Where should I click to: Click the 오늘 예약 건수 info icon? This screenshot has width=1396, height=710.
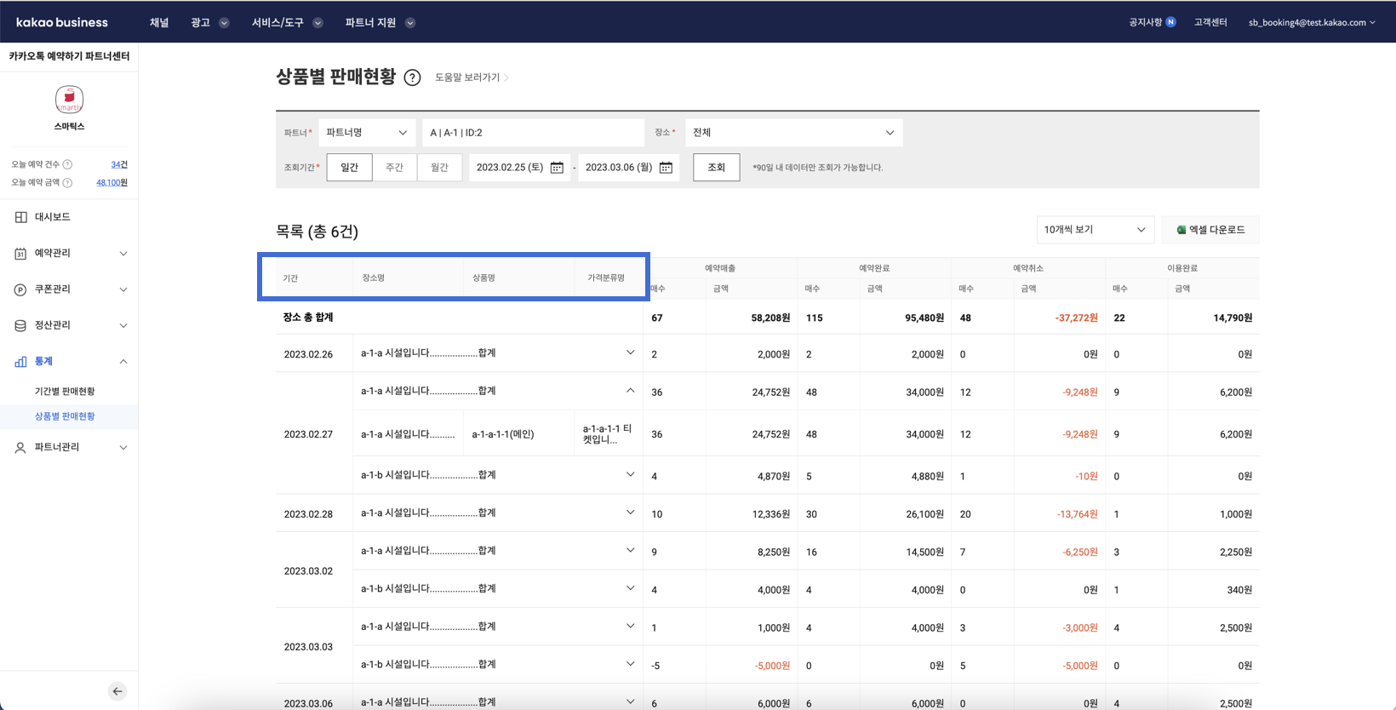click(x=67, y=164)
